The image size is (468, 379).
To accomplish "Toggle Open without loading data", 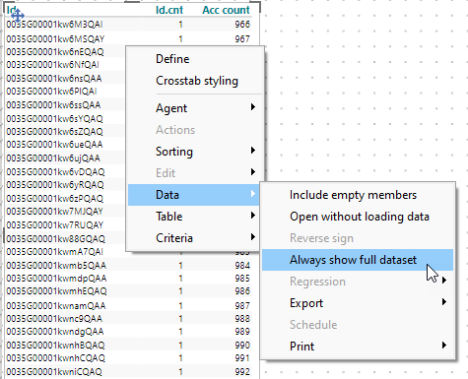I will click(x=358, y=217).
